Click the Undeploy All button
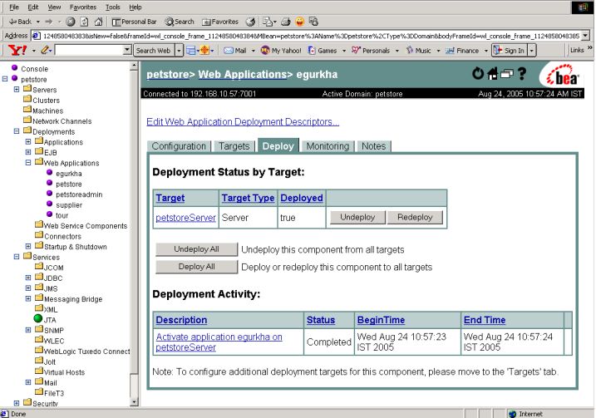Screen dimensions: 596x418 click(x=196, y=249)
